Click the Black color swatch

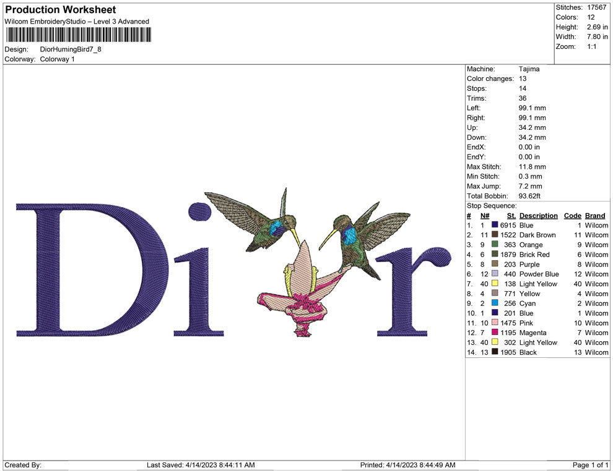[495, 351]
